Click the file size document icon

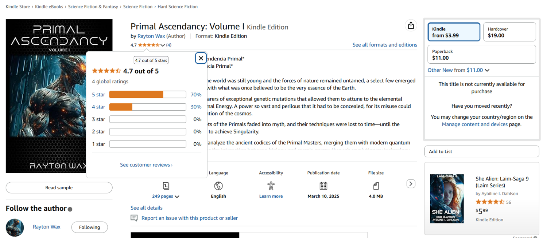coord(376,186)
